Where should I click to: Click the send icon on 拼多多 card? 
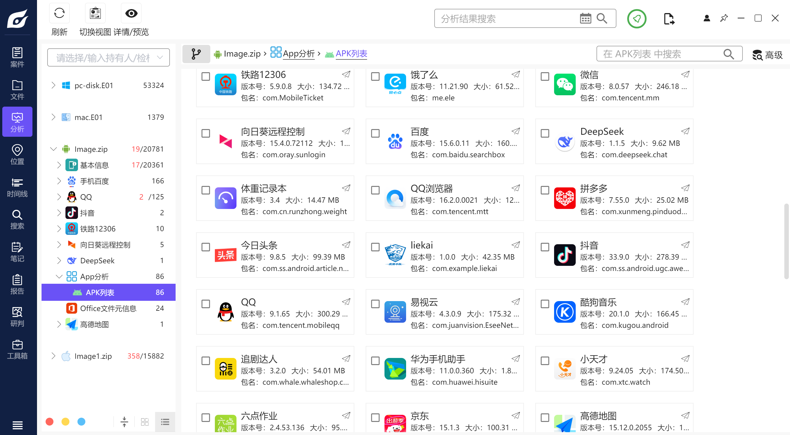[685, 188]
